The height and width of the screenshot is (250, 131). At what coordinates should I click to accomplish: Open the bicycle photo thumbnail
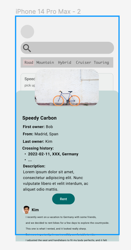tap(67, 88)
